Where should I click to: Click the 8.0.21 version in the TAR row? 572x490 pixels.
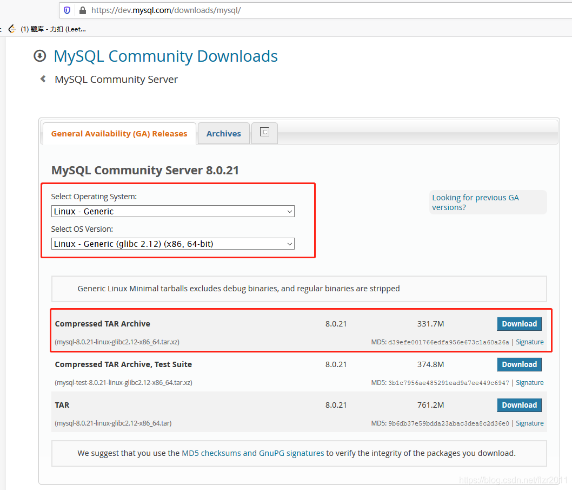coord(336,405)
